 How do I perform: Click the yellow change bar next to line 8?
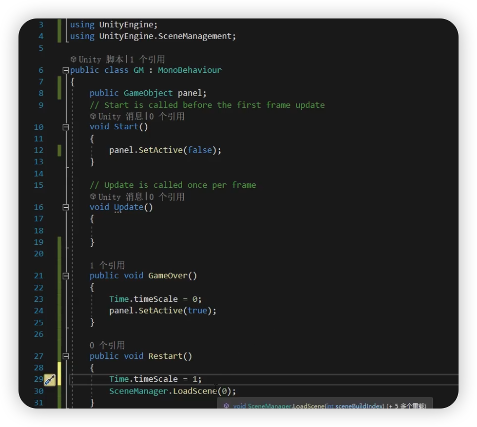tap(59, 93)
